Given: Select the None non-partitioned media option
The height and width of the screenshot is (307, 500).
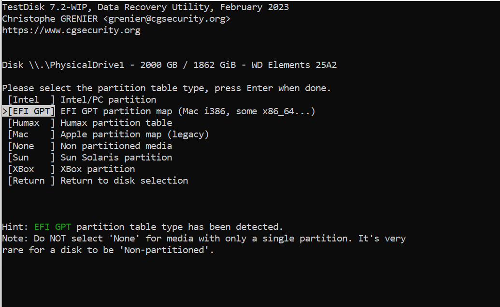Looking at the screenshot, I should coord(31,146).
